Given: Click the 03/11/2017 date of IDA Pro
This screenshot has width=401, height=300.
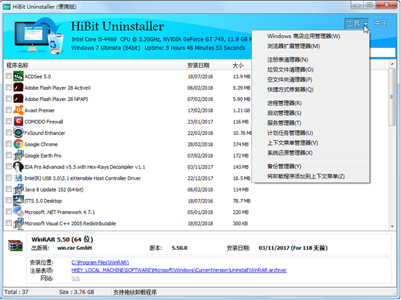Looking at the screenshot, I should 200,167.
